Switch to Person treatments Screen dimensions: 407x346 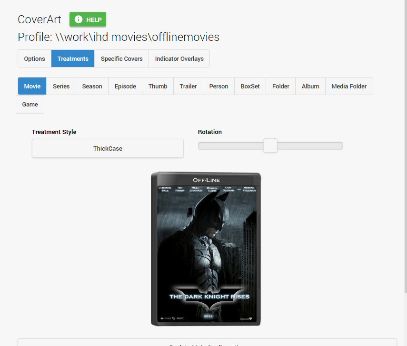[x=218, y=86]
